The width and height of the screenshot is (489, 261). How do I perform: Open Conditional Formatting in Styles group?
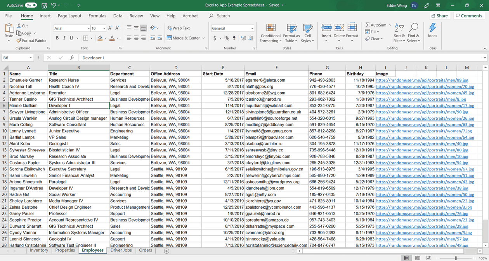271,33
